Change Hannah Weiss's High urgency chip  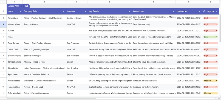(x=210, y=87)
